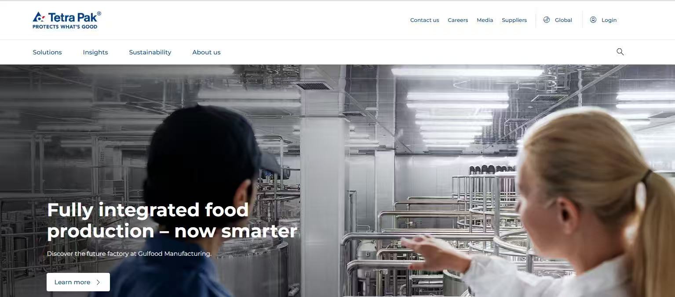Viewport: 675px width, 297px height.
Task: Click the Tetra Pak triangle emblem
Action: (x=39, y=17)
